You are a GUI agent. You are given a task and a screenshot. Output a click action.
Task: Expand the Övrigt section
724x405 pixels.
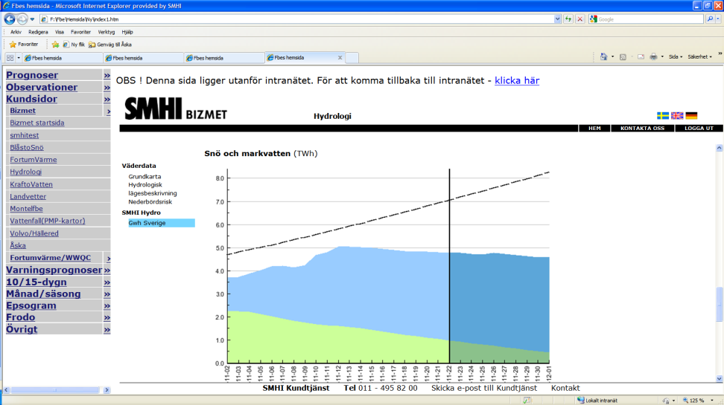click(x=107, y=329)
